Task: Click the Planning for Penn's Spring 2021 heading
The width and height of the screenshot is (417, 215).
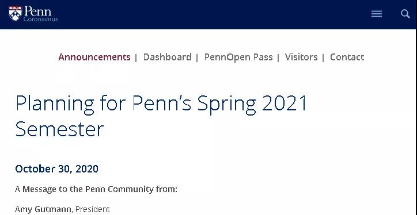Action: 161,104
